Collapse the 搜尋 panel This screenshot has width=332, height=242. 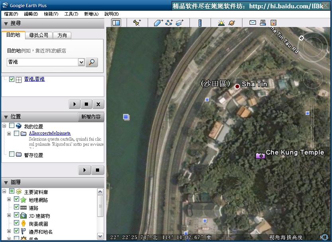tap(6, 24)
